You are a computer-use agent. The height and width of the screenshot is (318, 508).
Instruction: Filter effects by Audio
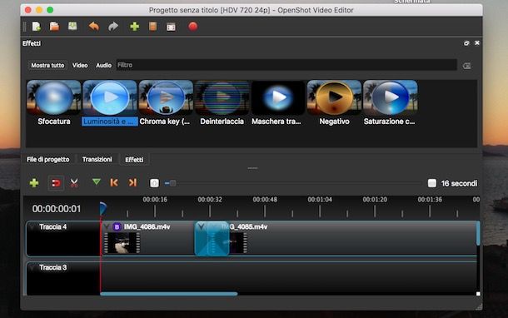click(103, 66)
